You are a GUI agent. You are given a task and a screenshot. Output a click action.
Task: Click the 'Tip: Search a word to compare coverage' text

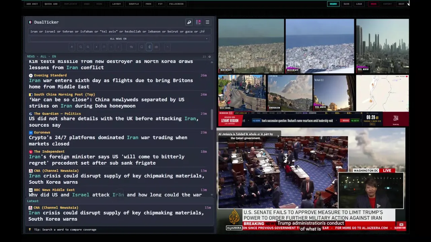[65, 230]
